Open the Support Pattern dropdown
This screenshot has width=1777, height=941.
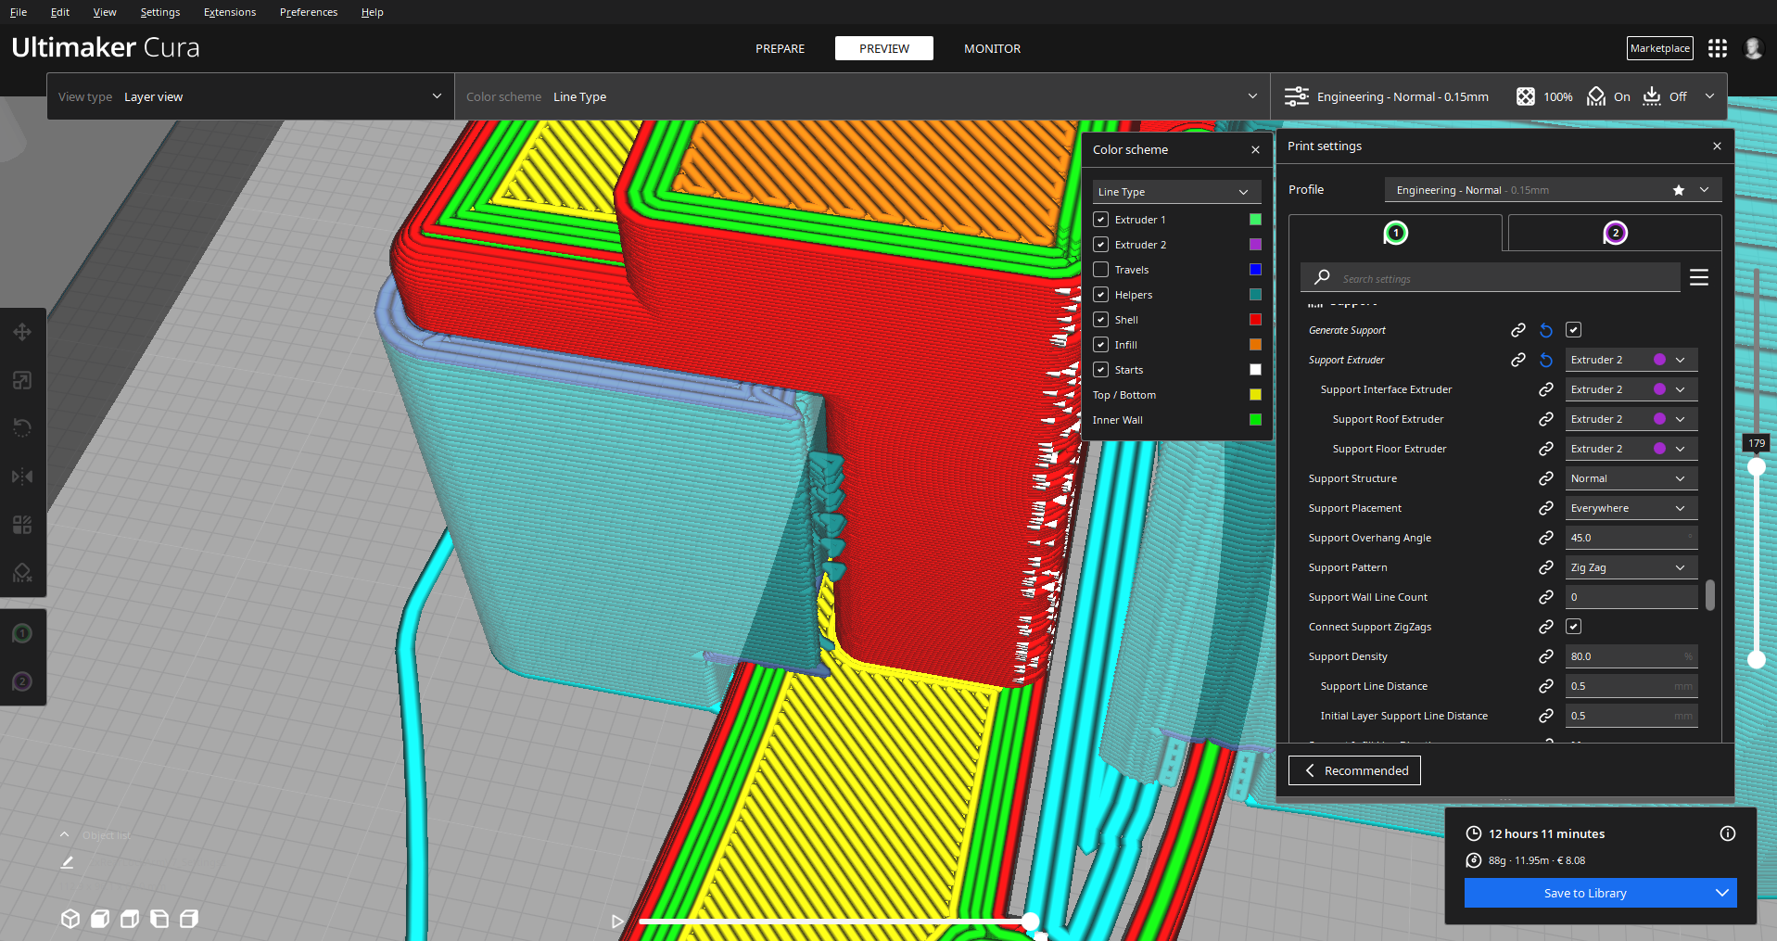[1631, 567]
